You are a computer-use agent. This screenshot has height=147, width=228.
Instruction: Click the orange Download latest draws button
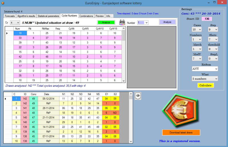(181, 132)
